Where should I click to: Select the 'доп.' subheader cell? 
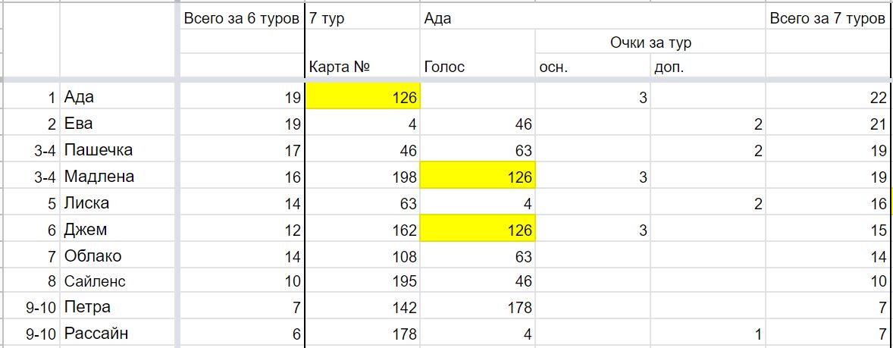coord(708,67)
